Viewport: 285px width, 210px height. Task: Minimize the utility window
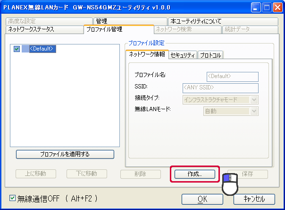[x=256, y=8]
